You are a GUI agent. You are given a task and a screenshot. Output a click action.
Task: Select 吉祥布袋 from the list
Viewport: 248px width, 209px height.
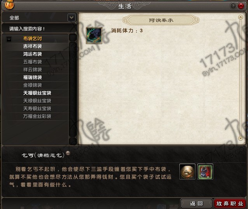(x=33, y=46)
